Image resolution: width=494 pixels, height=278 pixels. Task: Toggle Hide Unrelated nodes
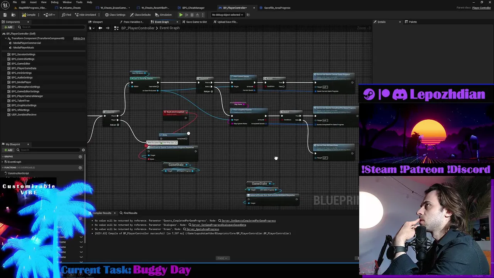85,15
